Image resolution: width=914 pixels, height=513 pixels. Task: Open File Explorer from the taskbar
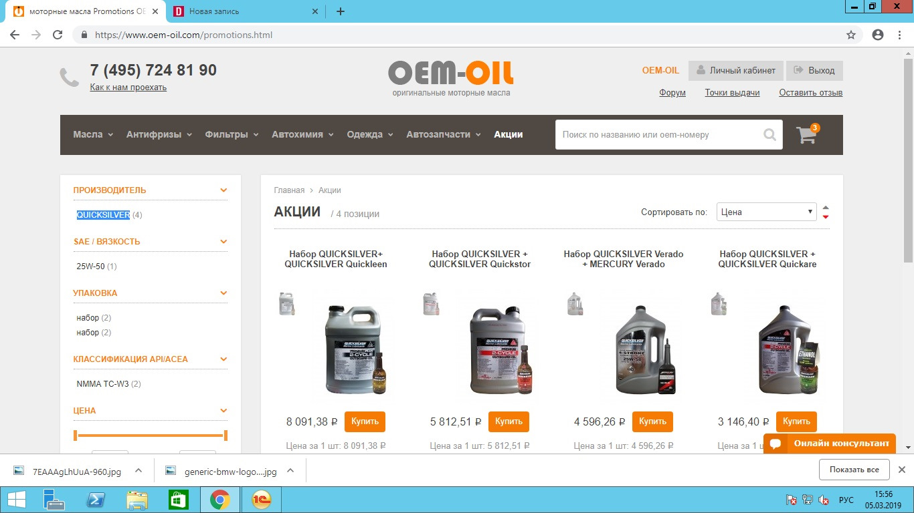click(x=137, y=500)
